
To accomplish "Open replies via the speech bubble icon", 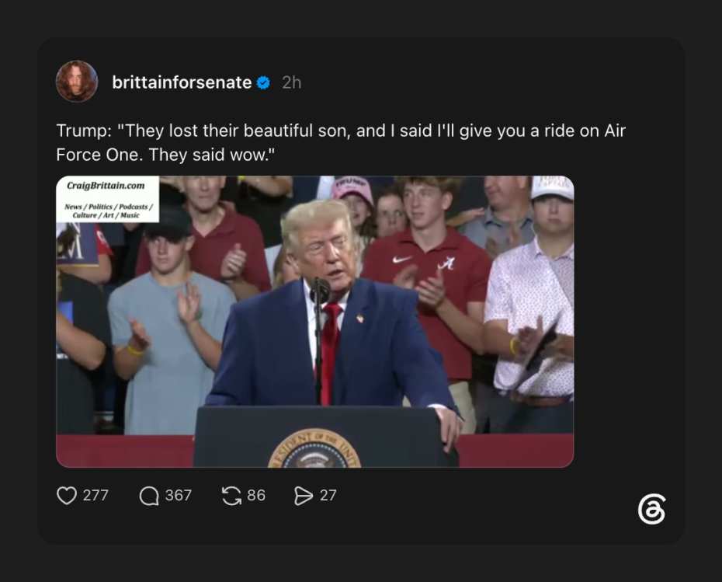I will coord(149,496).
